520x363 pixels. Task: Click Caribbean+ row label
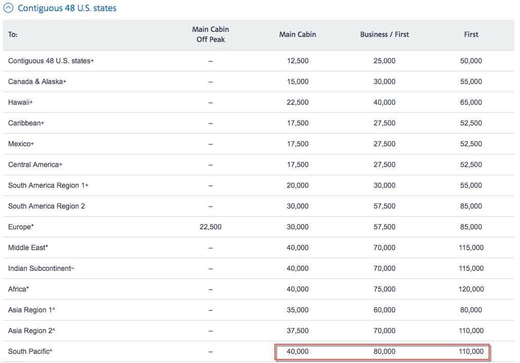coord(26,123)
